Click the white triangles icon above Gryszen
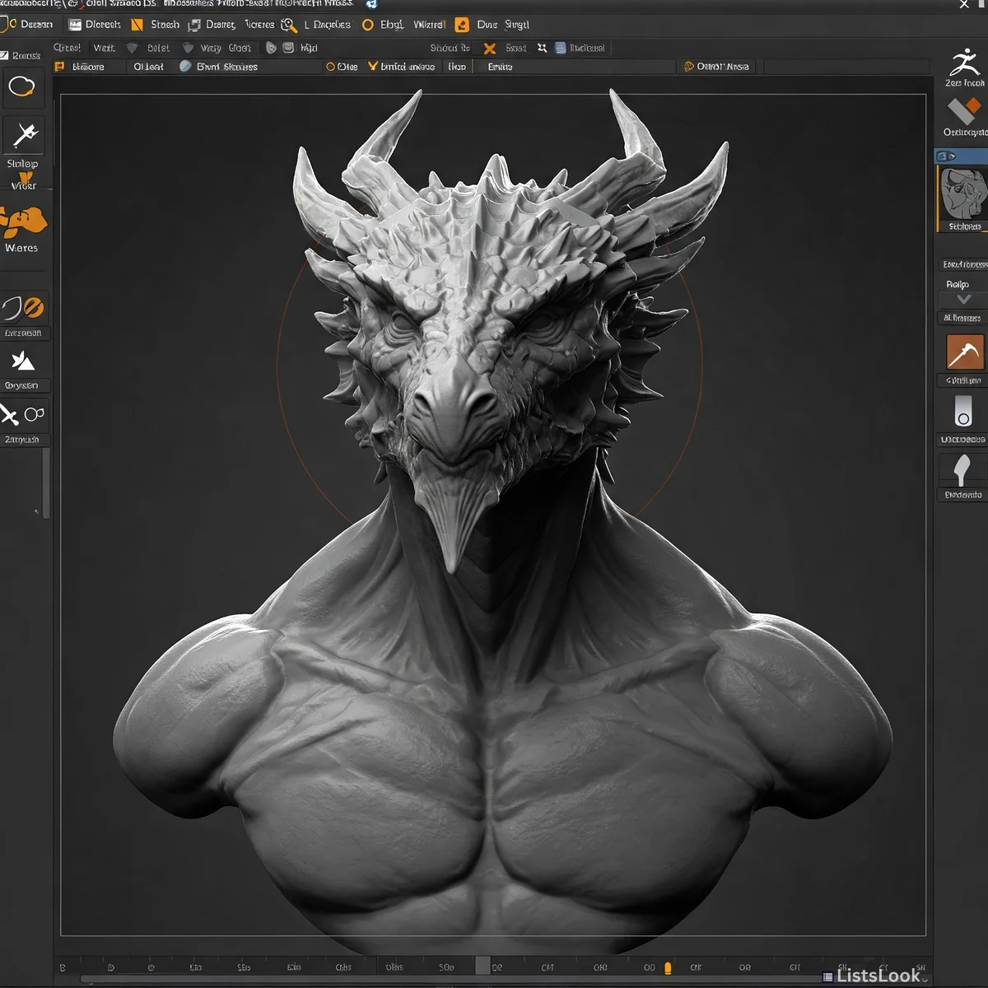This screenshot has width=988, height=988. click(22, 361)
